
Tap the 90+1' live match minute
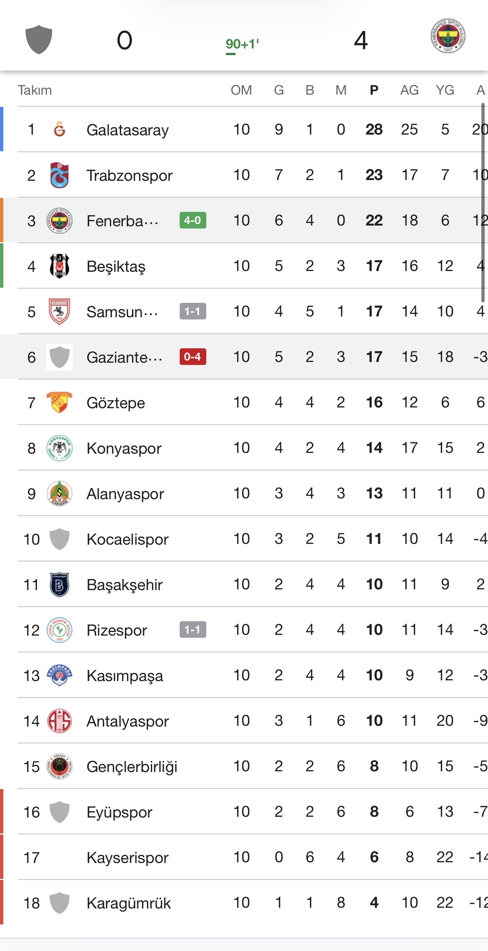pyautogui.click(x=242, y=44)
